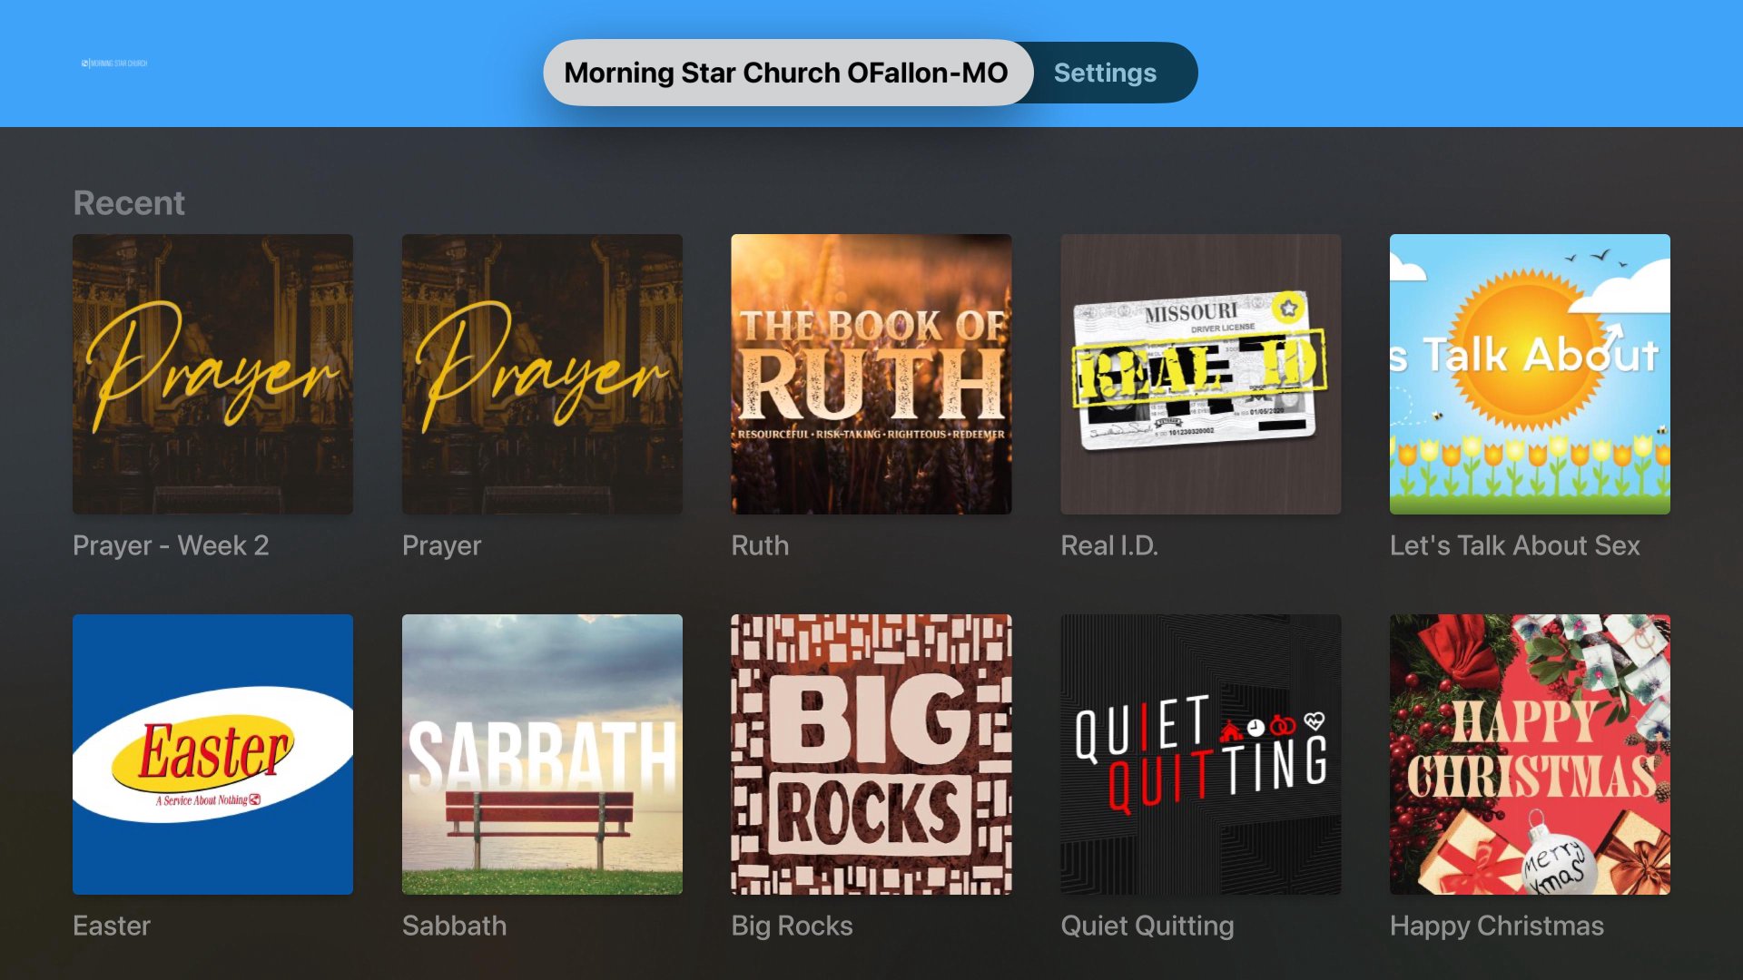Image resolution: width=1743 pixels, height=980 pixels.
Task: Open the Missouri Real ID series tile
Action: pos(1201,374)
